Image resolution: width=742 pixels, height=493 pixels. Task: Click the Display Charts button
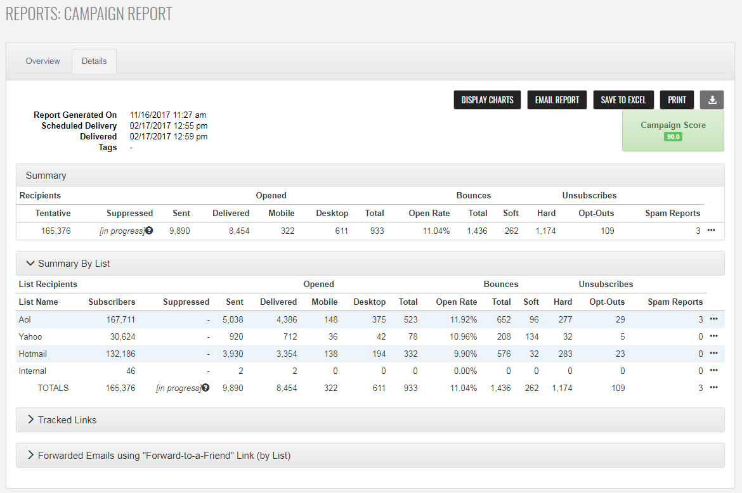click(487, 100)
